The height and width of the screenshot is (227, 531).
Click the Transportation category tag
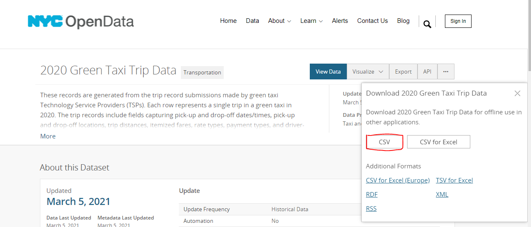(202, 72)
